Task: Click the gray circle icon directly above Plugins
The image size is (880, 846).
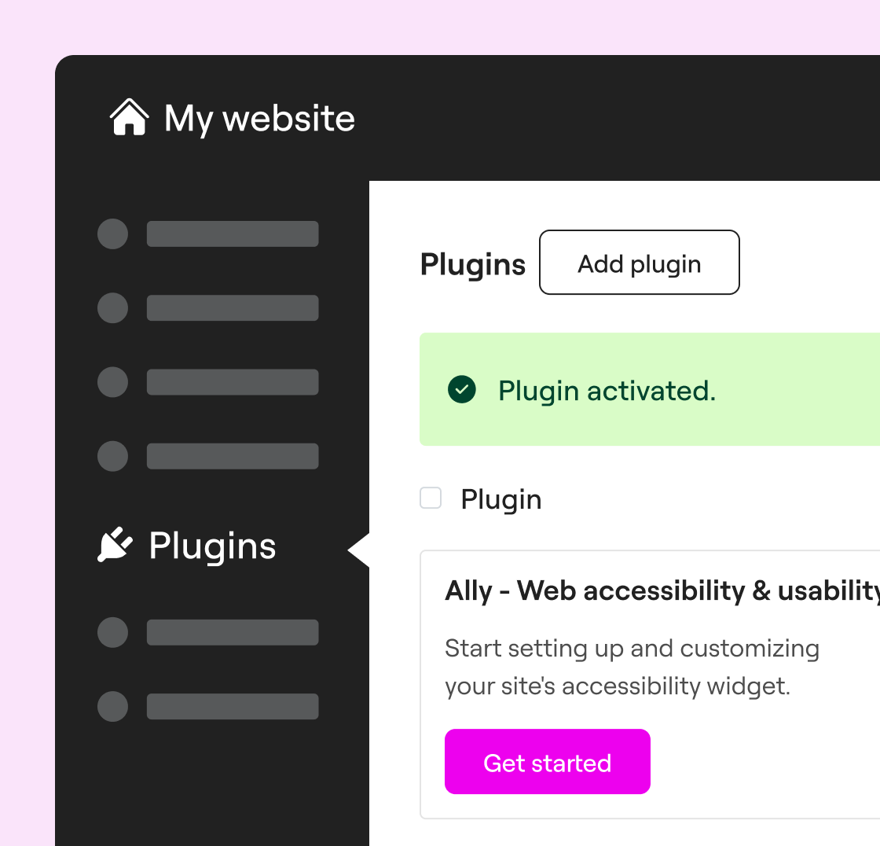Action: pos(112,456)
